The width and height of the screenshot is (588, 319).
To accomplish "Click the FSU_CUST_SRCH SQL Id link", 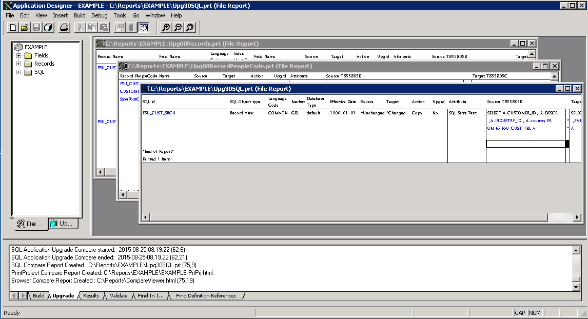I will click(x=159, y=113).
